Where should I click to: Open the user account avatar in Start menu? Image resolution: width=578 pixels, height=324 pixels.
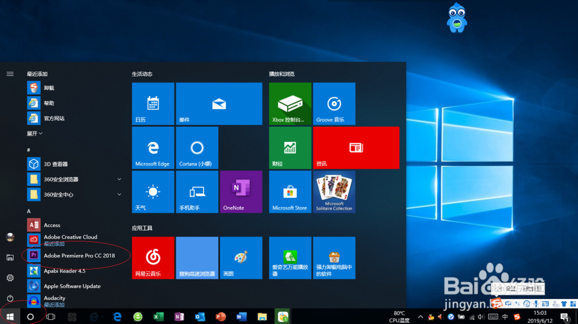click(x=10, y=237)
